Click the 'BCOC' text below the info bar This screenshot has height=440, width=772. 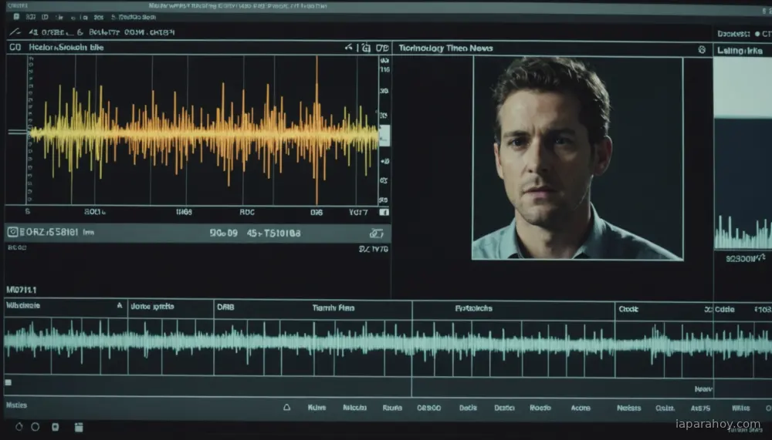[x=17, y=247]
